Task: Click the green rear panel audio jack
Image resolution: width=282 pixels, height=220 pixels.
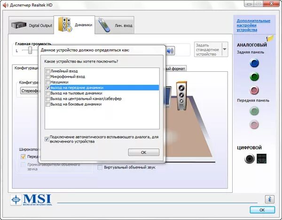Action: (254, 76)
